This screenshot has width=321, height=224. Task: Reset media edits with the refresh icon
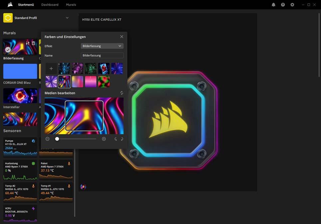click(122, 93)
